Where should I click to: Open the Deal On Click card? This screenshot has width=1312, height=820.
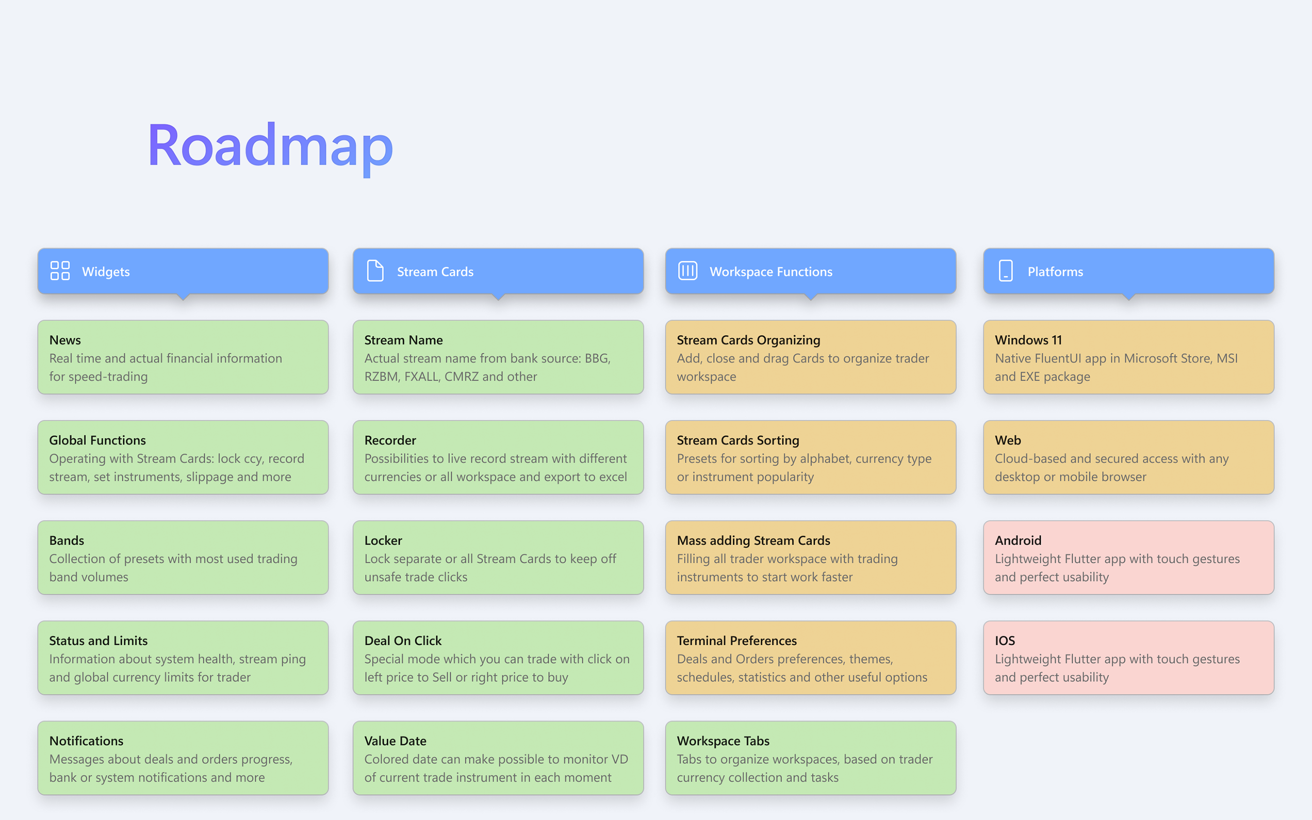click(498, 658)
